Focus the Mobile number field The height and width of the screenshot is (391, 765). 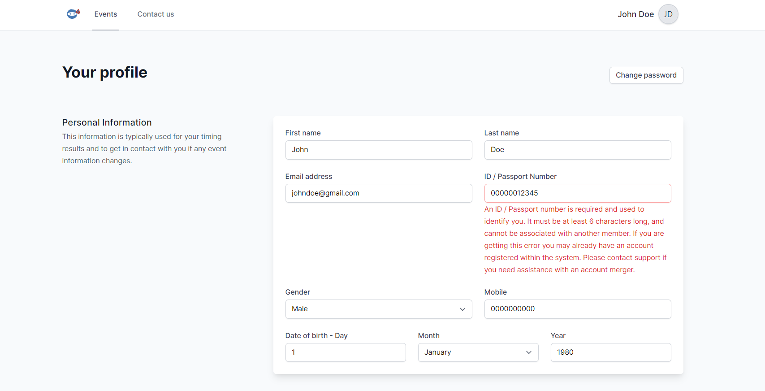click(x=577, y=309)
